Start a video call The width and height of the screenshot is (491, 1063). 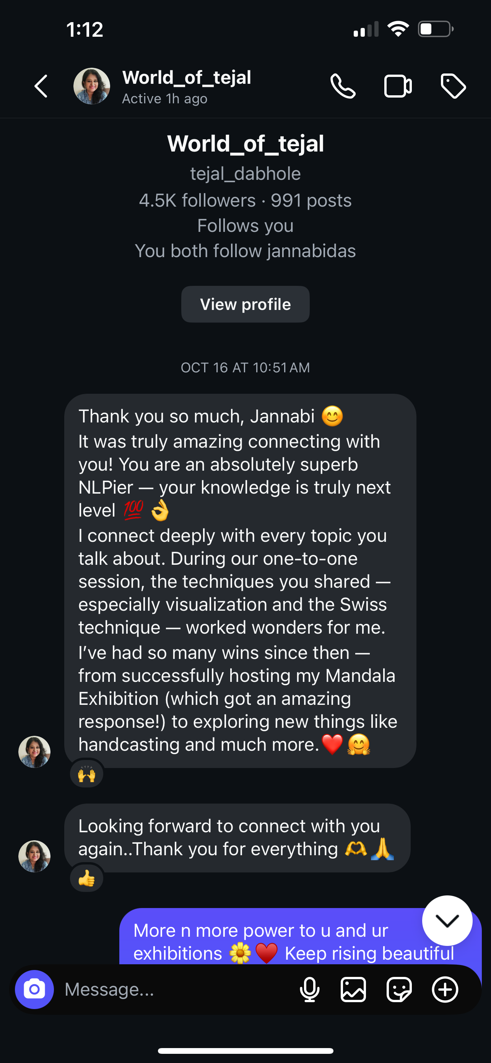pyautogui.click(x=397, y=86)
